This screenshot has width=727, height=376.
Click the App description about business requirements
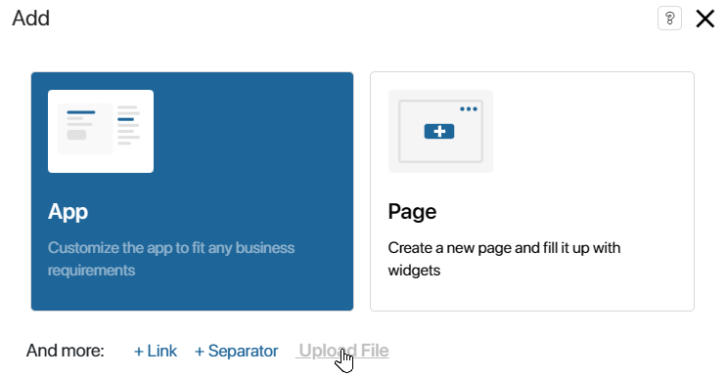point(171,259)
